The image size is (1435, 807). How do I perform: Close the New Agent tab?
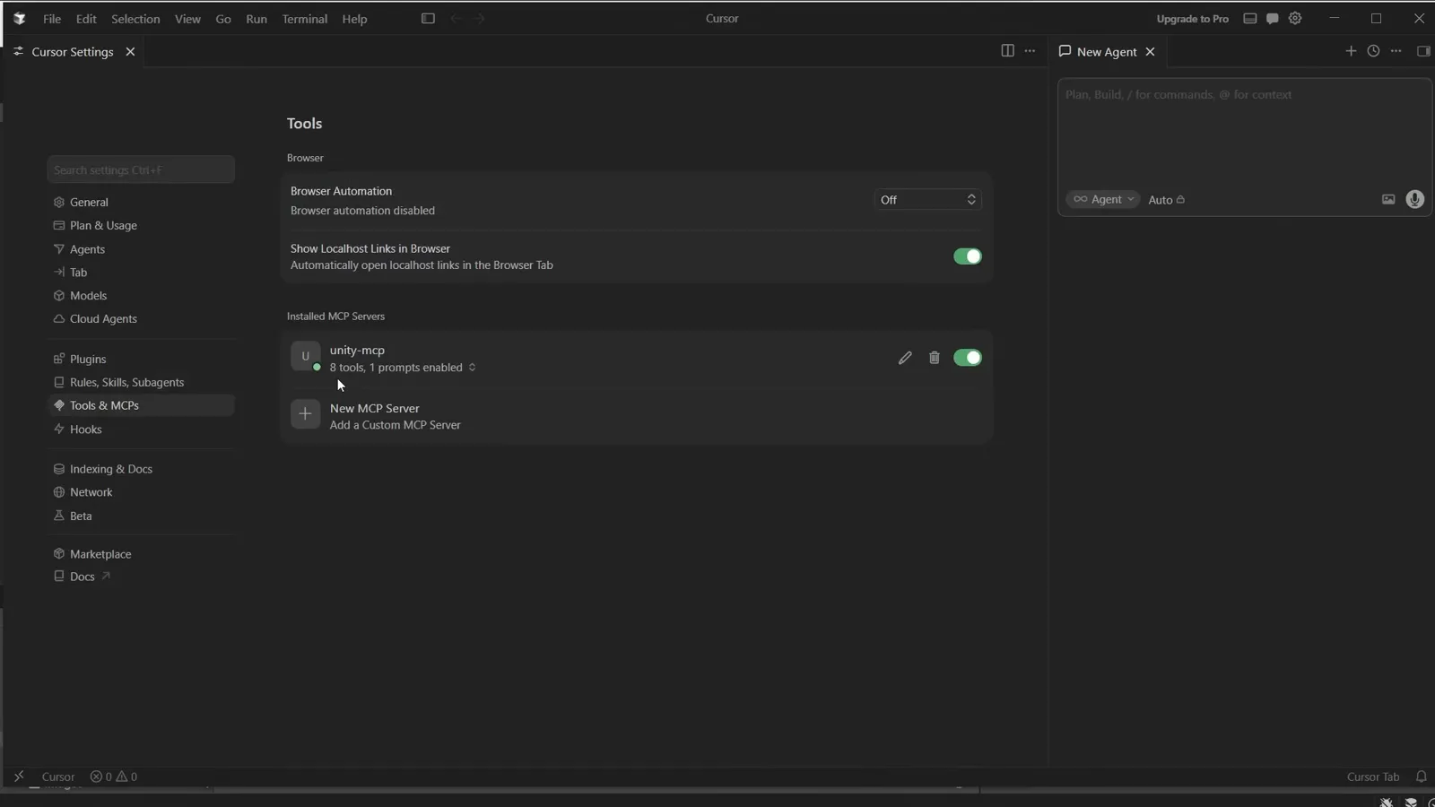[x=1150, y=52]
